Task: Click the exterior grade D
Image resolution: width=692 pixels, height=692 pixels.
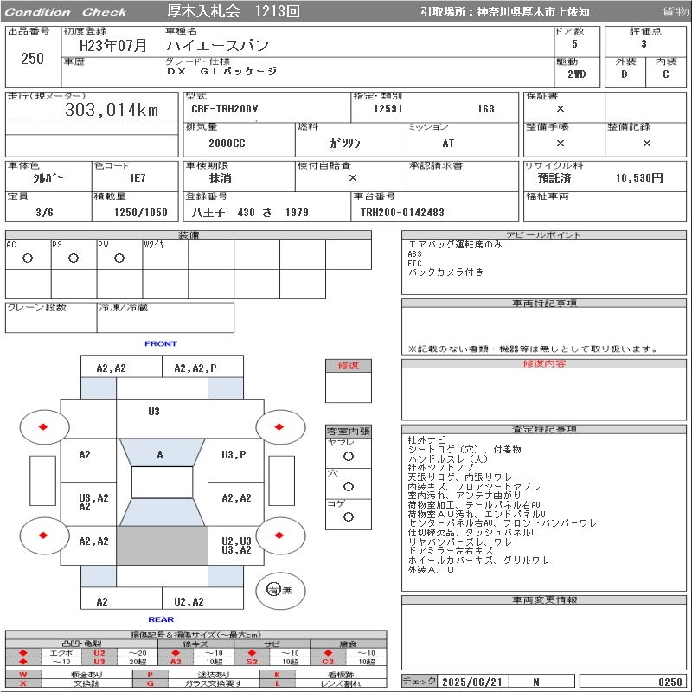Action: [x=624, y=74]
